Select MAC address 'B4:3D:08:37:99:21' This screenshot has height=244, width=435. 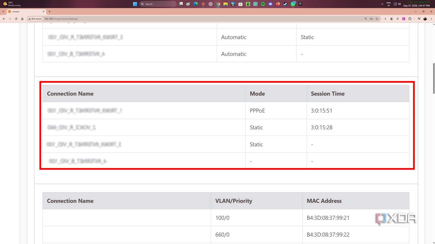point(328,218)
